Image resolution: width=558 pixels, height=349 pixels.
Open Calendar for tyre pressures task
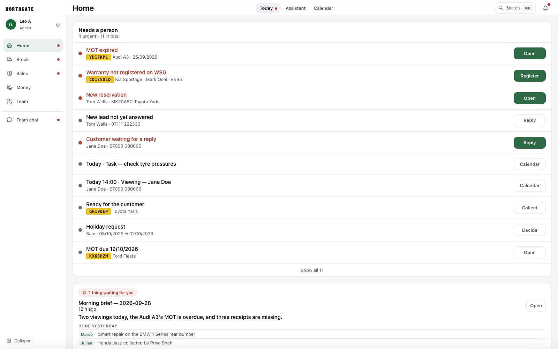pos(529,164)
